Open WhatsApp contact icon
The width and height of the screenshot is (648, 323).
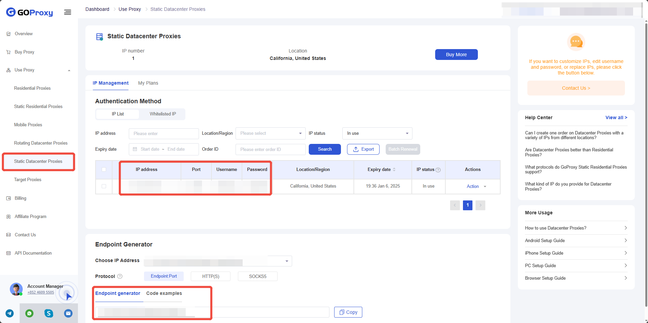tap(29, 313)
